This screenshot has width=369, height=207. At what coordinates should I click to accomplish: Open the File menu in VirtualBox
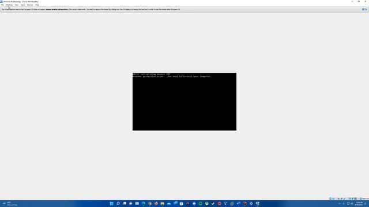click(x=2, y=5)
